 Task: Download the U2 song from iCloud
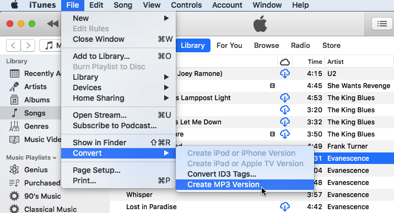click(285, 74)
